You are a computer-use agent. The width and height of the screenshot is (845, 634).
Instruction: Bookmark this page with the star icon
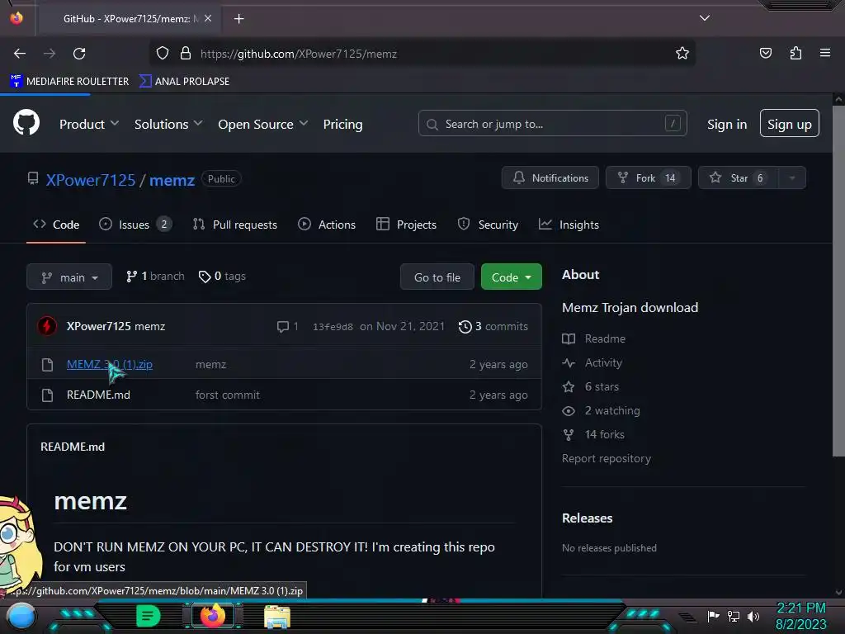pyautogui.click(x=682, y=54)
